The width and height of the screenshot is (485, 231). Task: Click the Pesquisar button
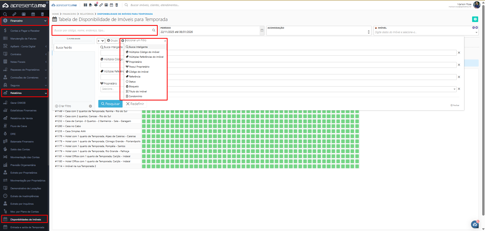tap(110, 104)
